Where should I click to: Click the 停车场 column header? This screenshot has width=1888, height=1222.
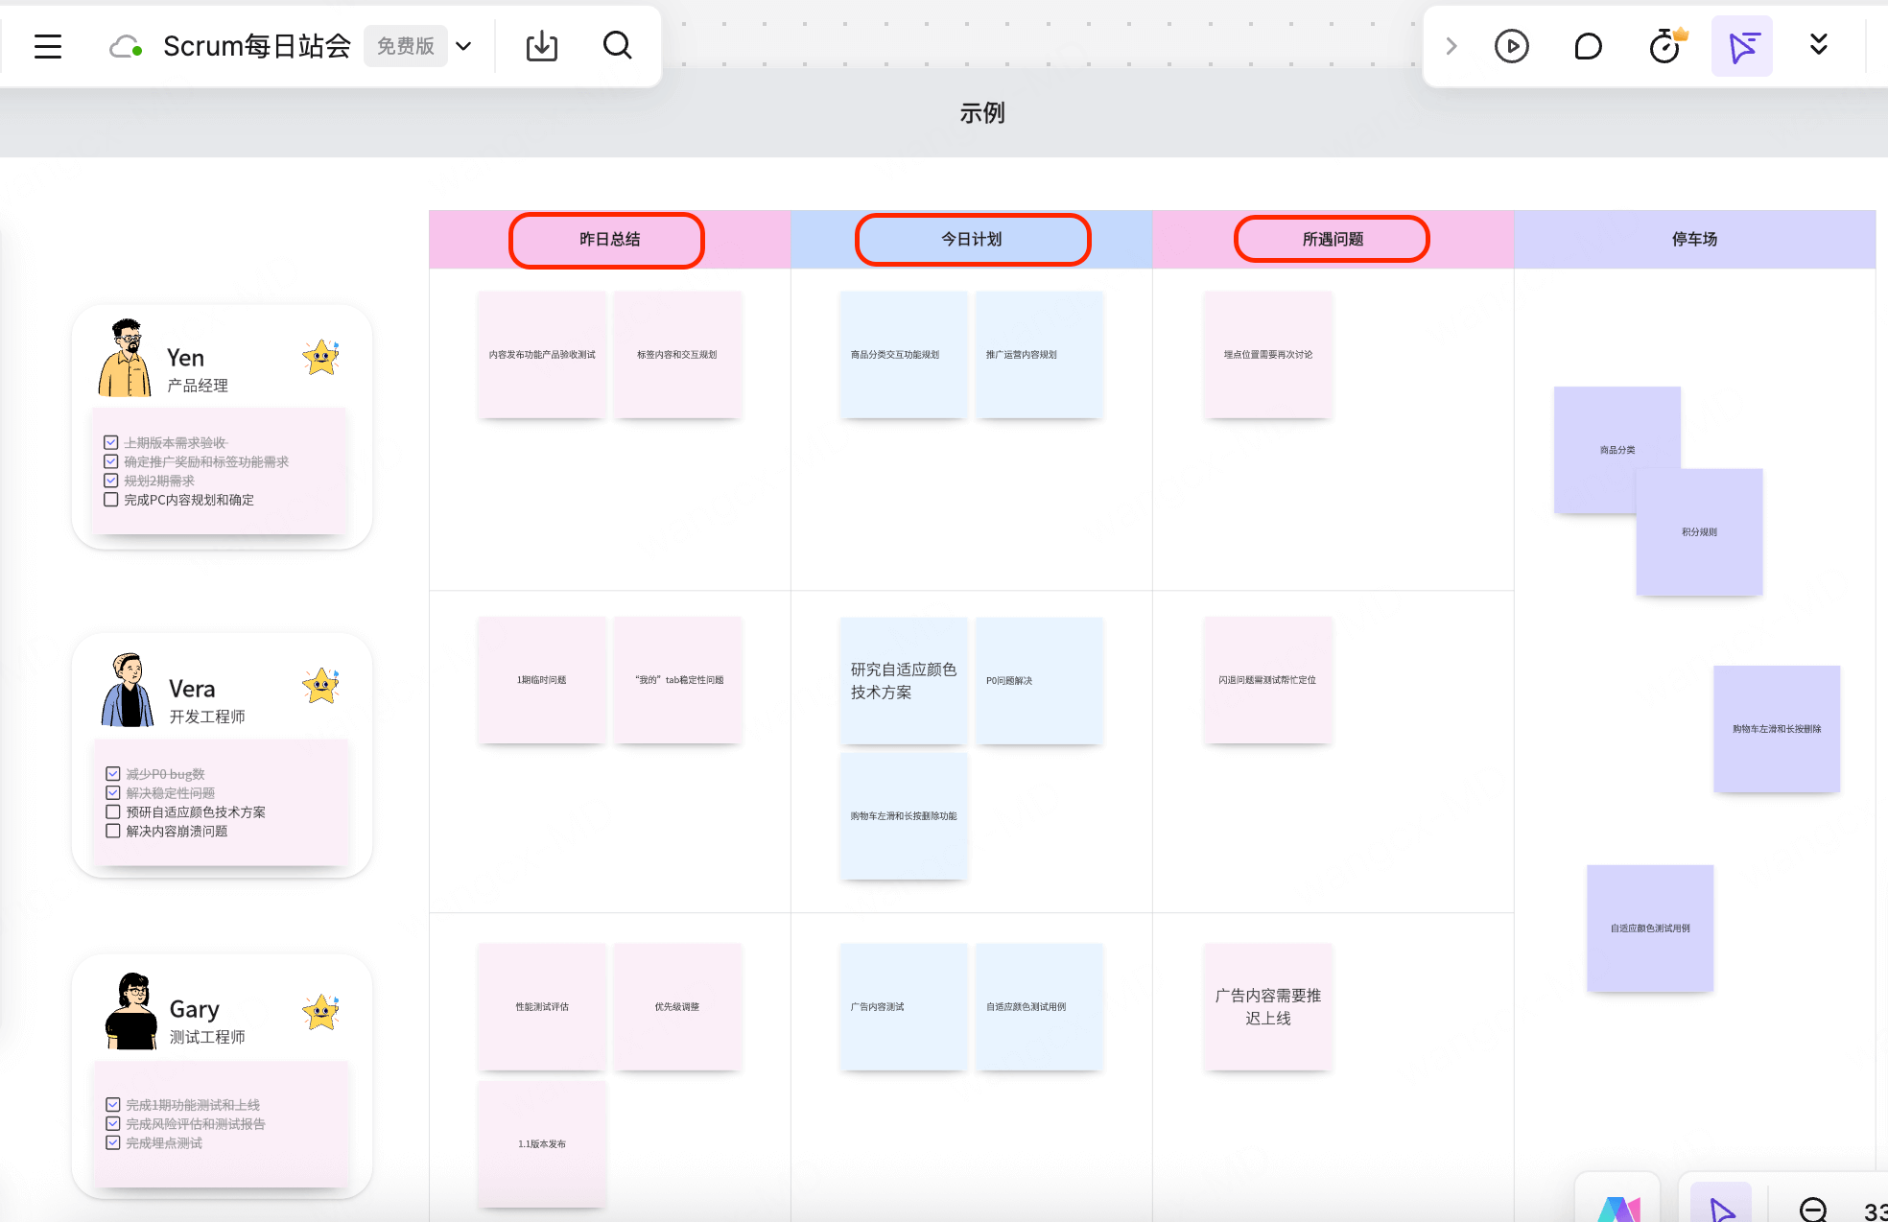(1694, 239)
